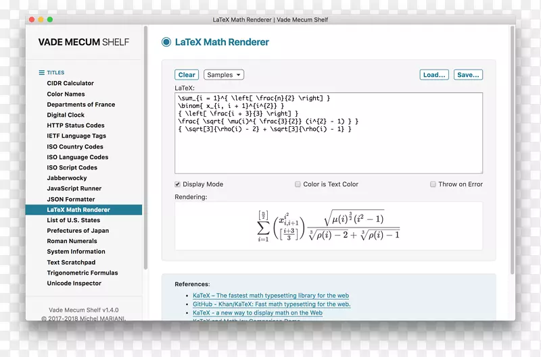Image resolution: width=541 pixels, height=357 pixels.
Task: Go to Unicode Inspector in sidebar
Action: click(74, 283)
